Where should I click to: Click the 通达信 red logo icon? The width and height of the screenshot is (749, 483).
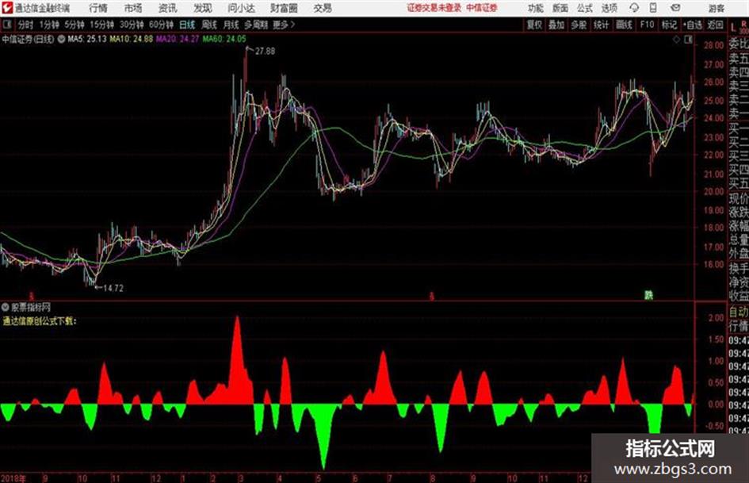tap(7, 8)
